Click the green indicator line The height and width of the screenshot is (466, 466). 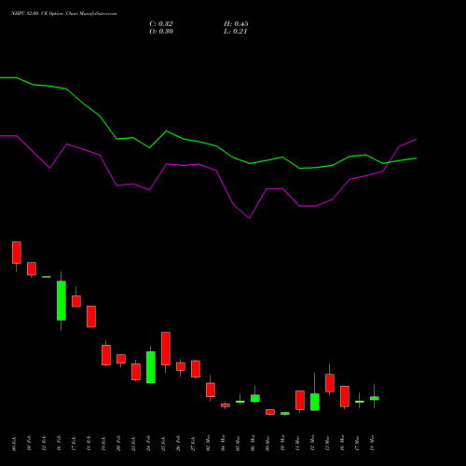tap(217, 146)
